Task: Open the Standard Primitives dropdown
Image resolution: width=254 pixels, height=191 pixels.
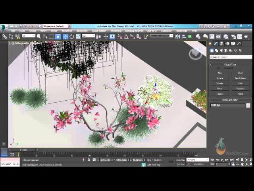Action: pyautogui.click(x=231, y=57)
